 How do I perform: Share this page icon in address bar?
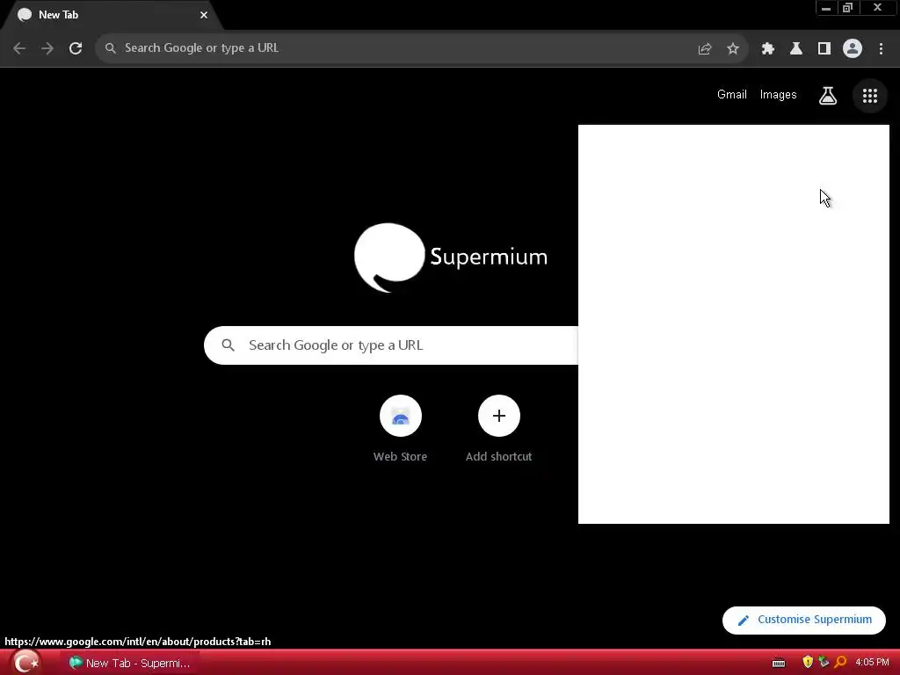click(704, 49)
